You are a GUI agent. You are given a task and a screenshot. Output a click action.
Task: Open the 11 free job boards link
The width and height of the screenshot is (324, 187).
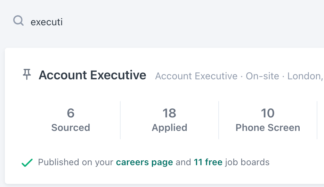208,162
